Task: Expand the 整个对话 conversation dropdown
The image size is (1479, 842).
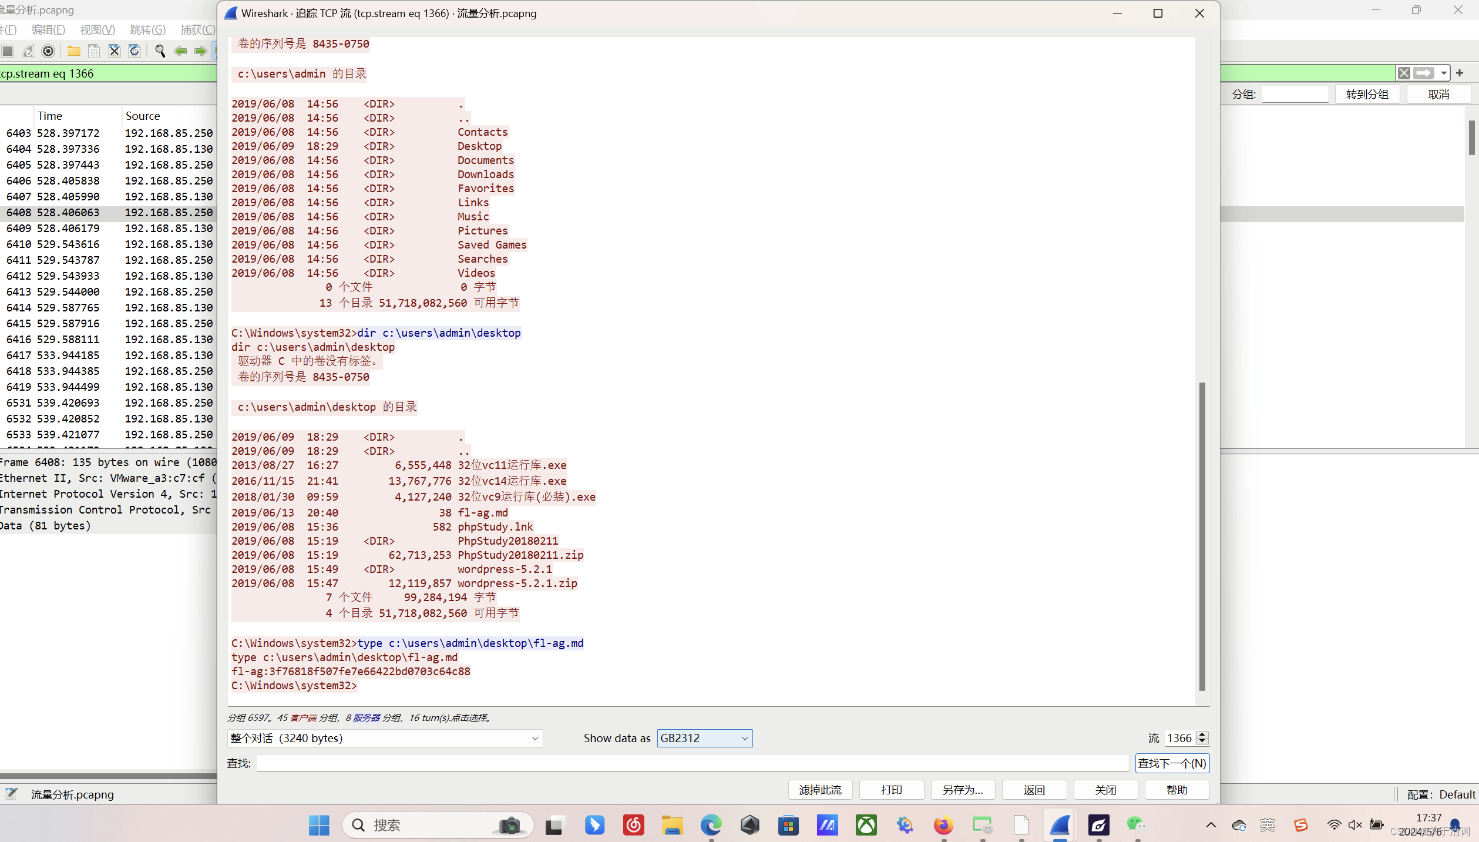Action: click(x=385, y=738)
